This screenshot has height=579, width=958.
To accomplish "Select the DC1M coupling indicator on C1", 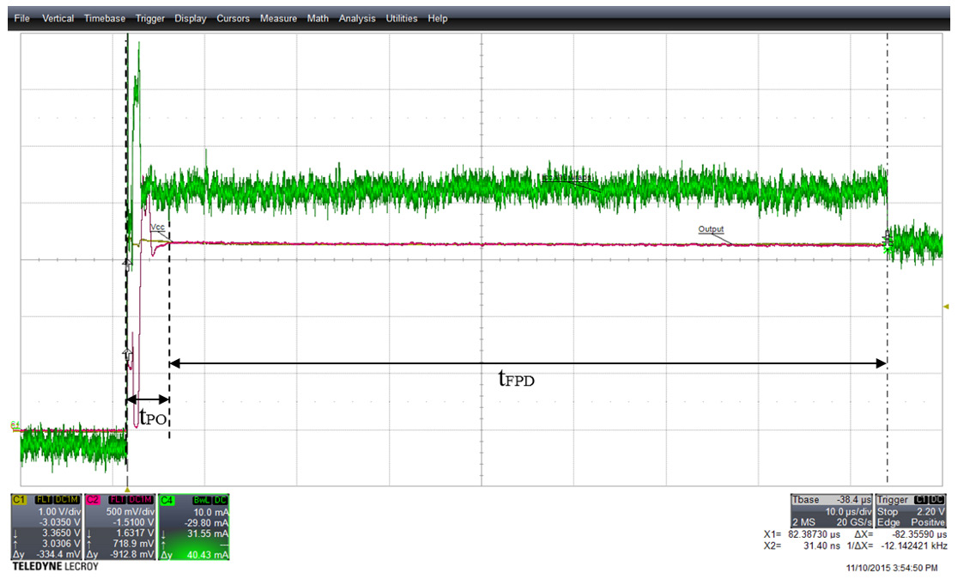I will coord(65,498).
